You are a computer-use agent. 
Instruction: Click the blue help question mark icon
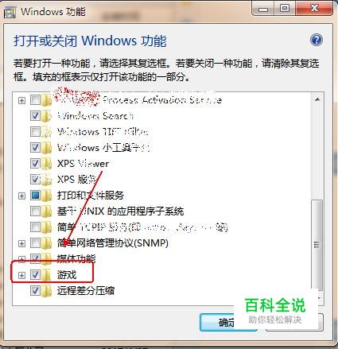pos(317,41)
